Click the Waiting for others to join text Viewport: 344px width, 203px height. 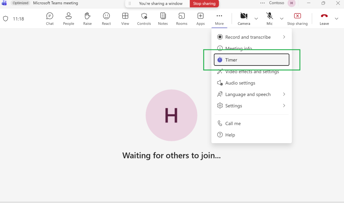172,155
